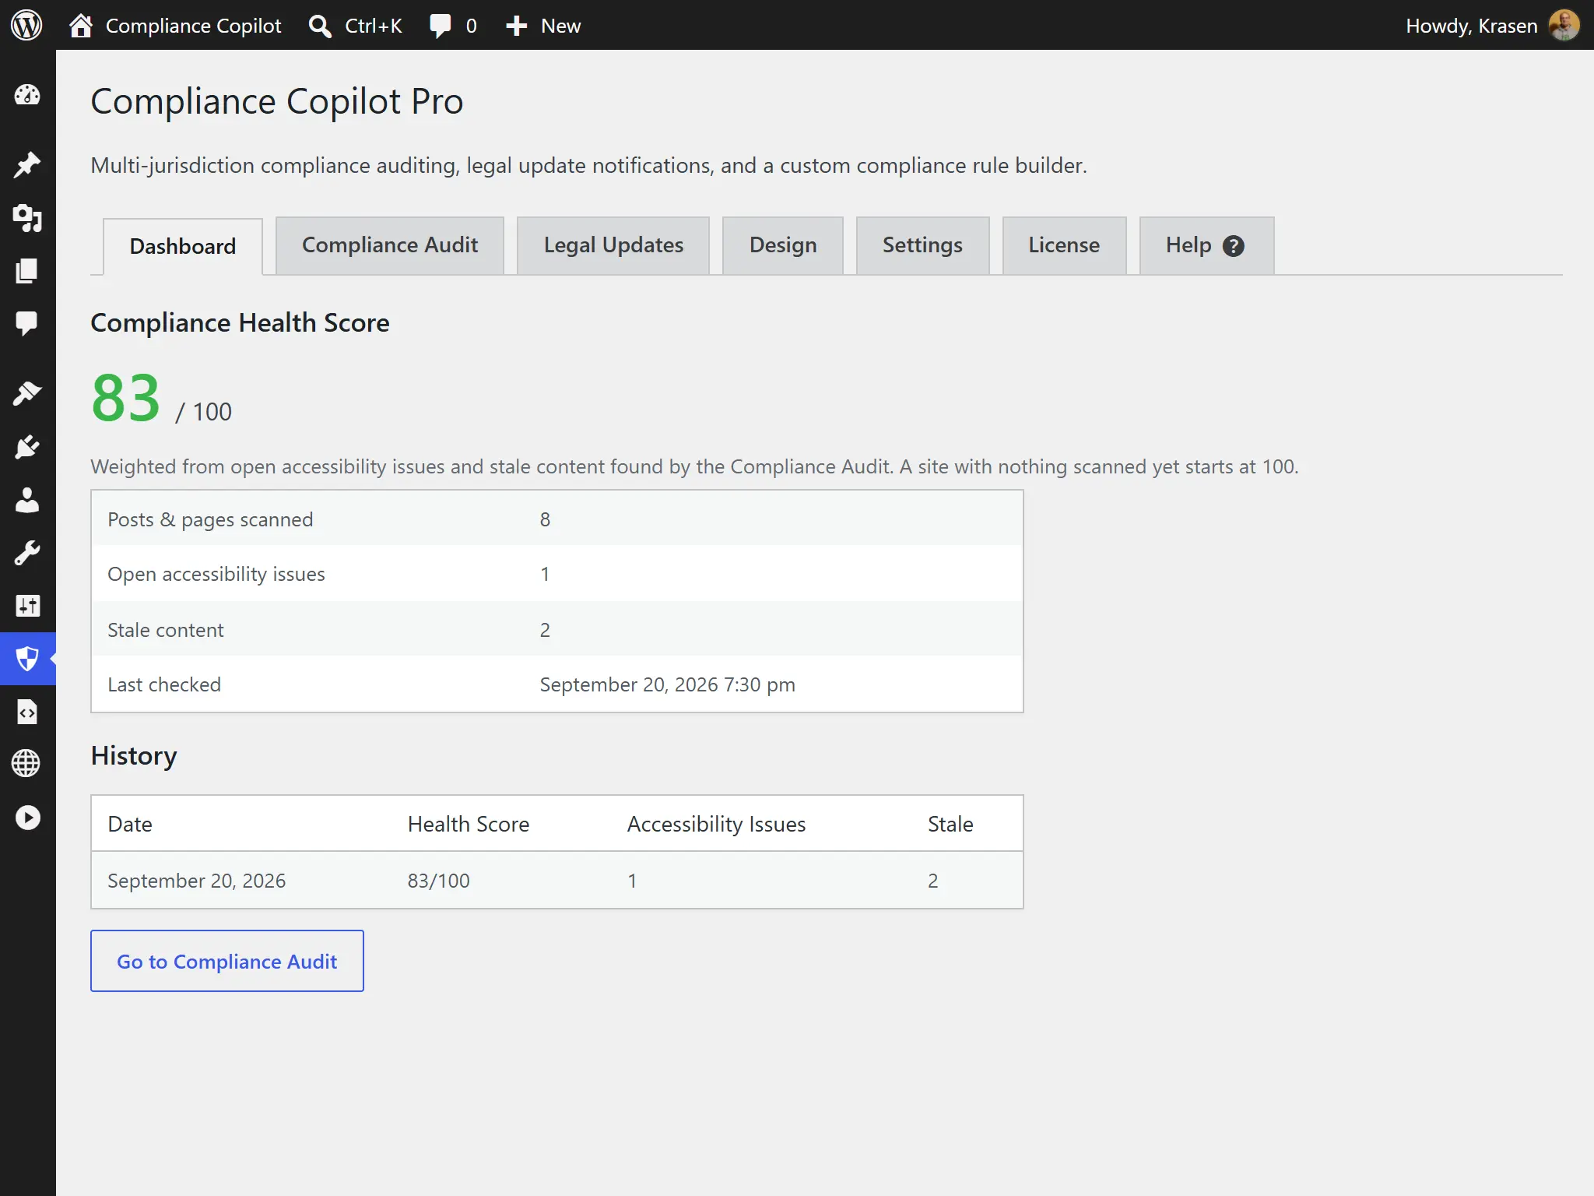Open the License tab

pos(1064,245)
